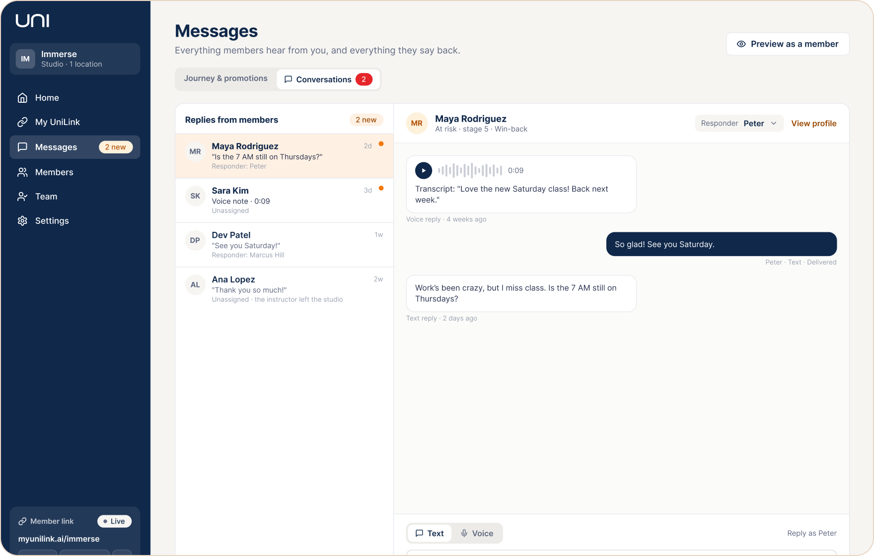Click the DP avatar icon
The height and width of the screenshot is (556, 874).
tap(195, 240)
